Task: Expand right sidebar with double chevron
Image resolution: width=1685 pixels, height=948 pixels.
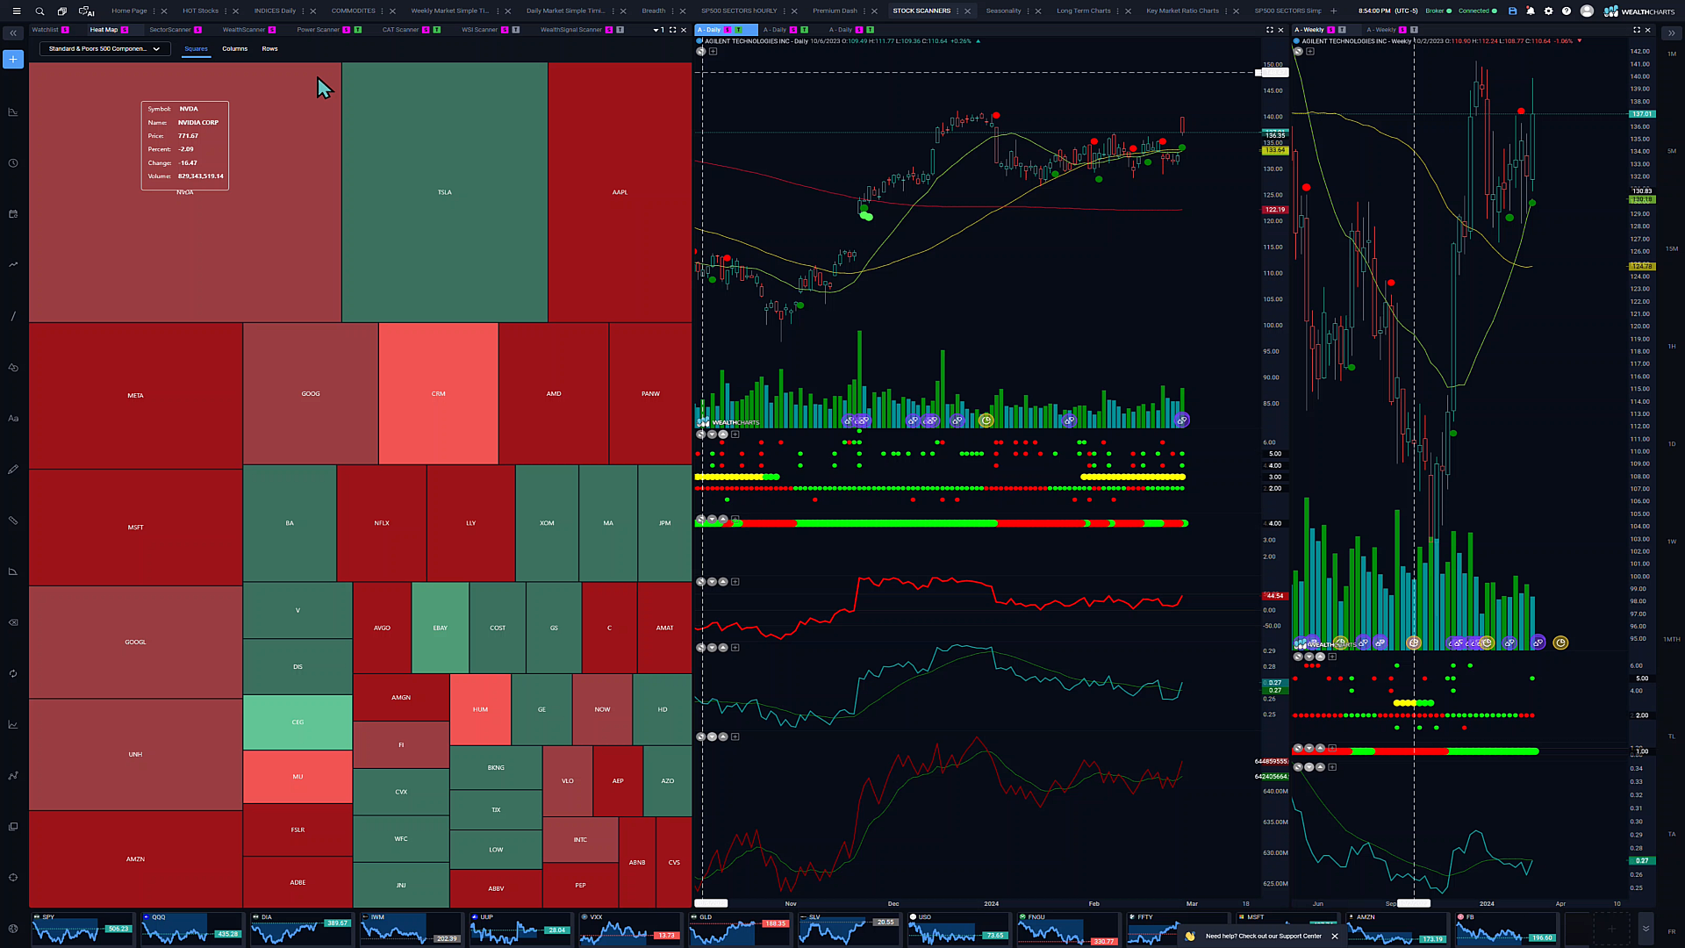Action: tap(1671, 33)
